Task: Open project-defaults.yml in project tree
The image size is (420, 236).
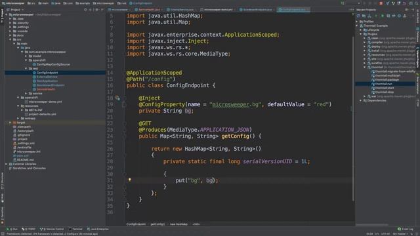Action: (42, 114)
